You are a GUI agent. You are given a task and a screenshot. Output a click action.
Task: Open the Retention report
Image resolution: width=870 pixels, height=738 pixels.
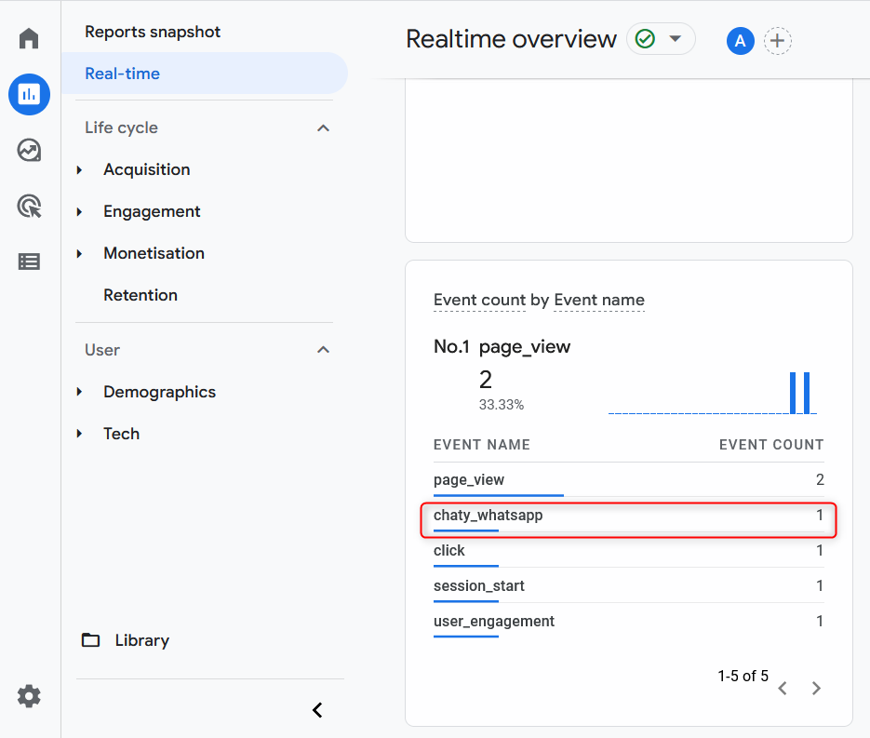141,295
